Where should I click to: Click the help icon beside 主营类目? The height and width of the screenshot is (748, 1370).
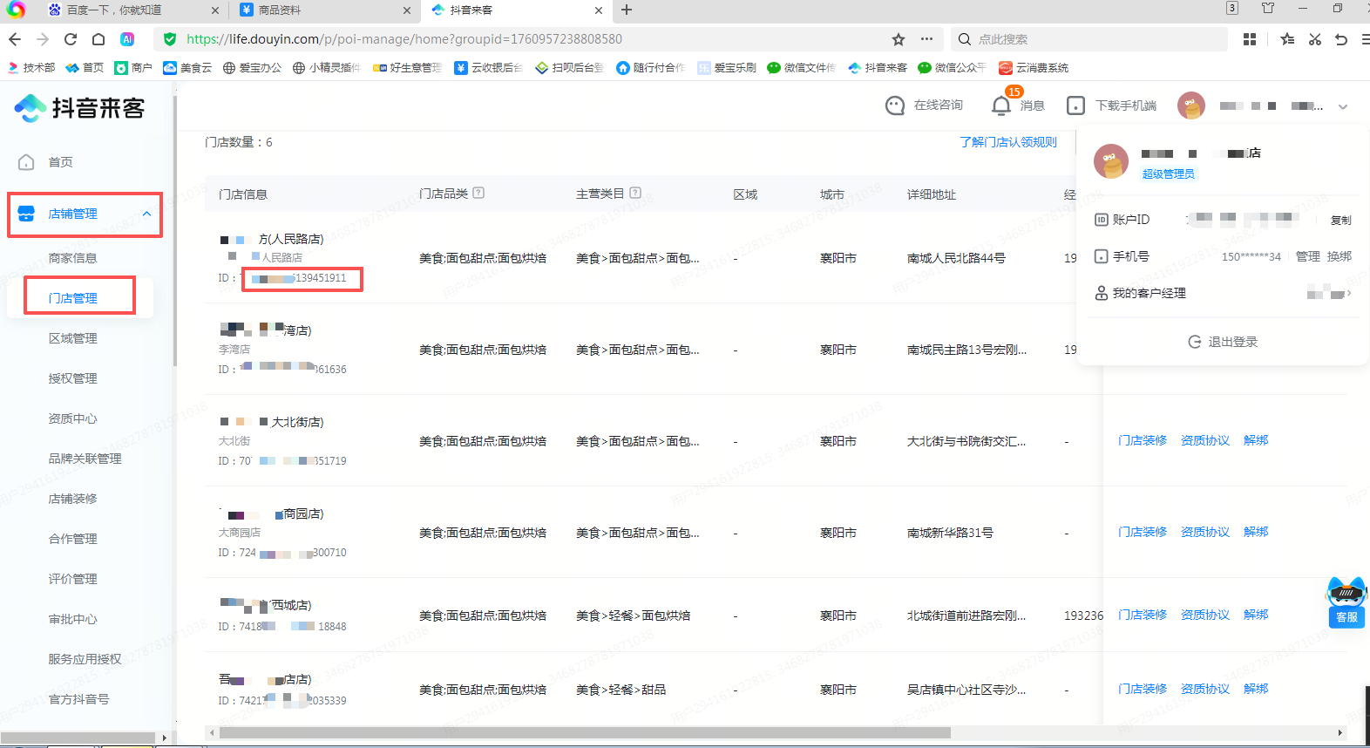pyautogui.click(x=635, y=194)
